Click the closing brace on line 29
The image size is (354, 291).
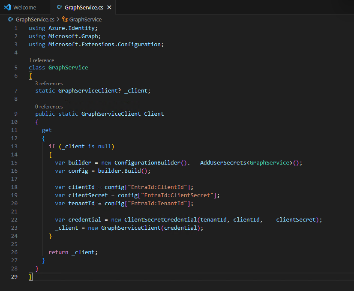(30, 276)
